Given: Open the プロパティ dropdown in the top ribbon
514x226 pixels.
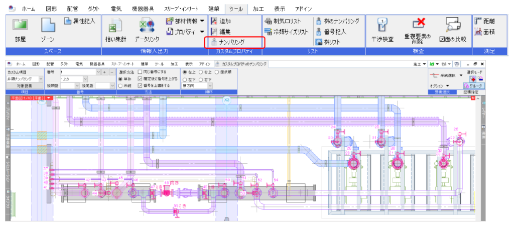Looking at the screenshot, I should coord(202,32).
